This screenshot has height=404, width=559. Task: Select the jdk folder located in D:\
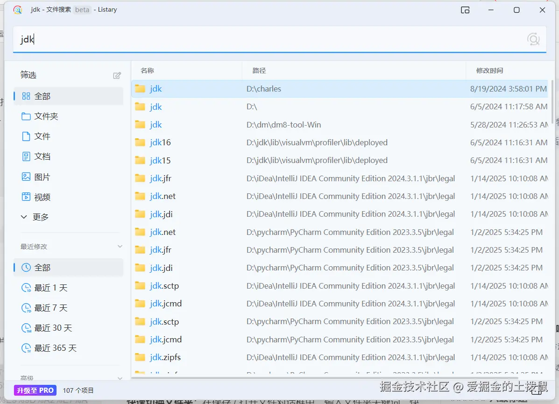pos(340,106)
